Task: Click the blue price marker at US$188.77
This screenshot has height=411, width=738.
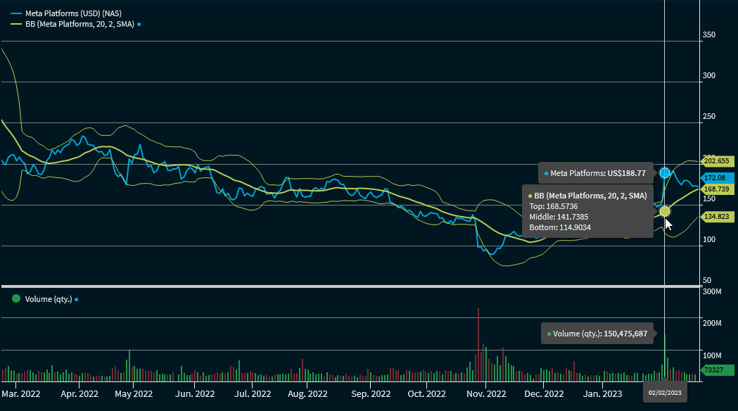Action: pyautogui.click(x=665, y=172)
